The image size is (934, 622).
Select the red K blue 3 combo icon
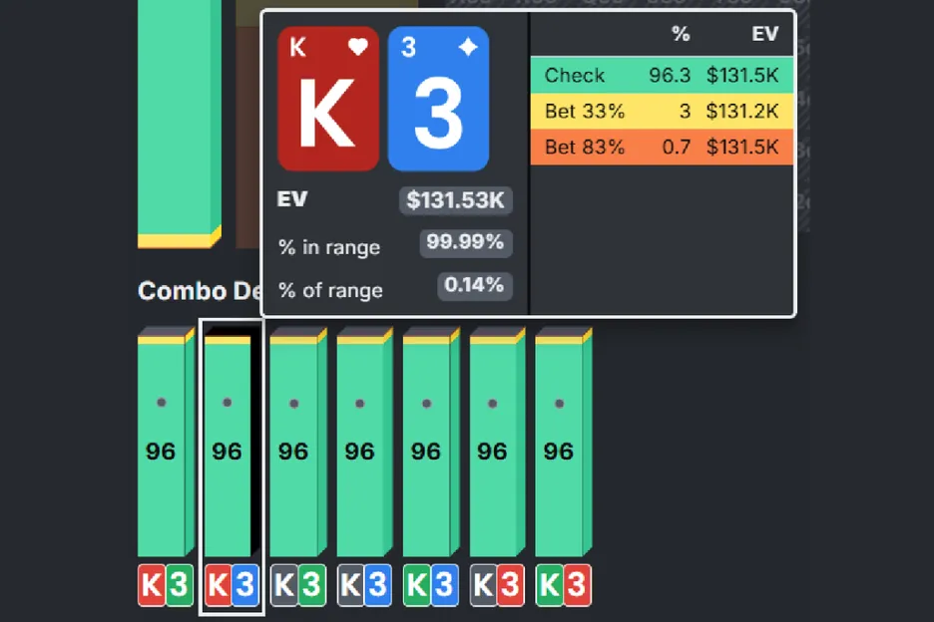232,585
